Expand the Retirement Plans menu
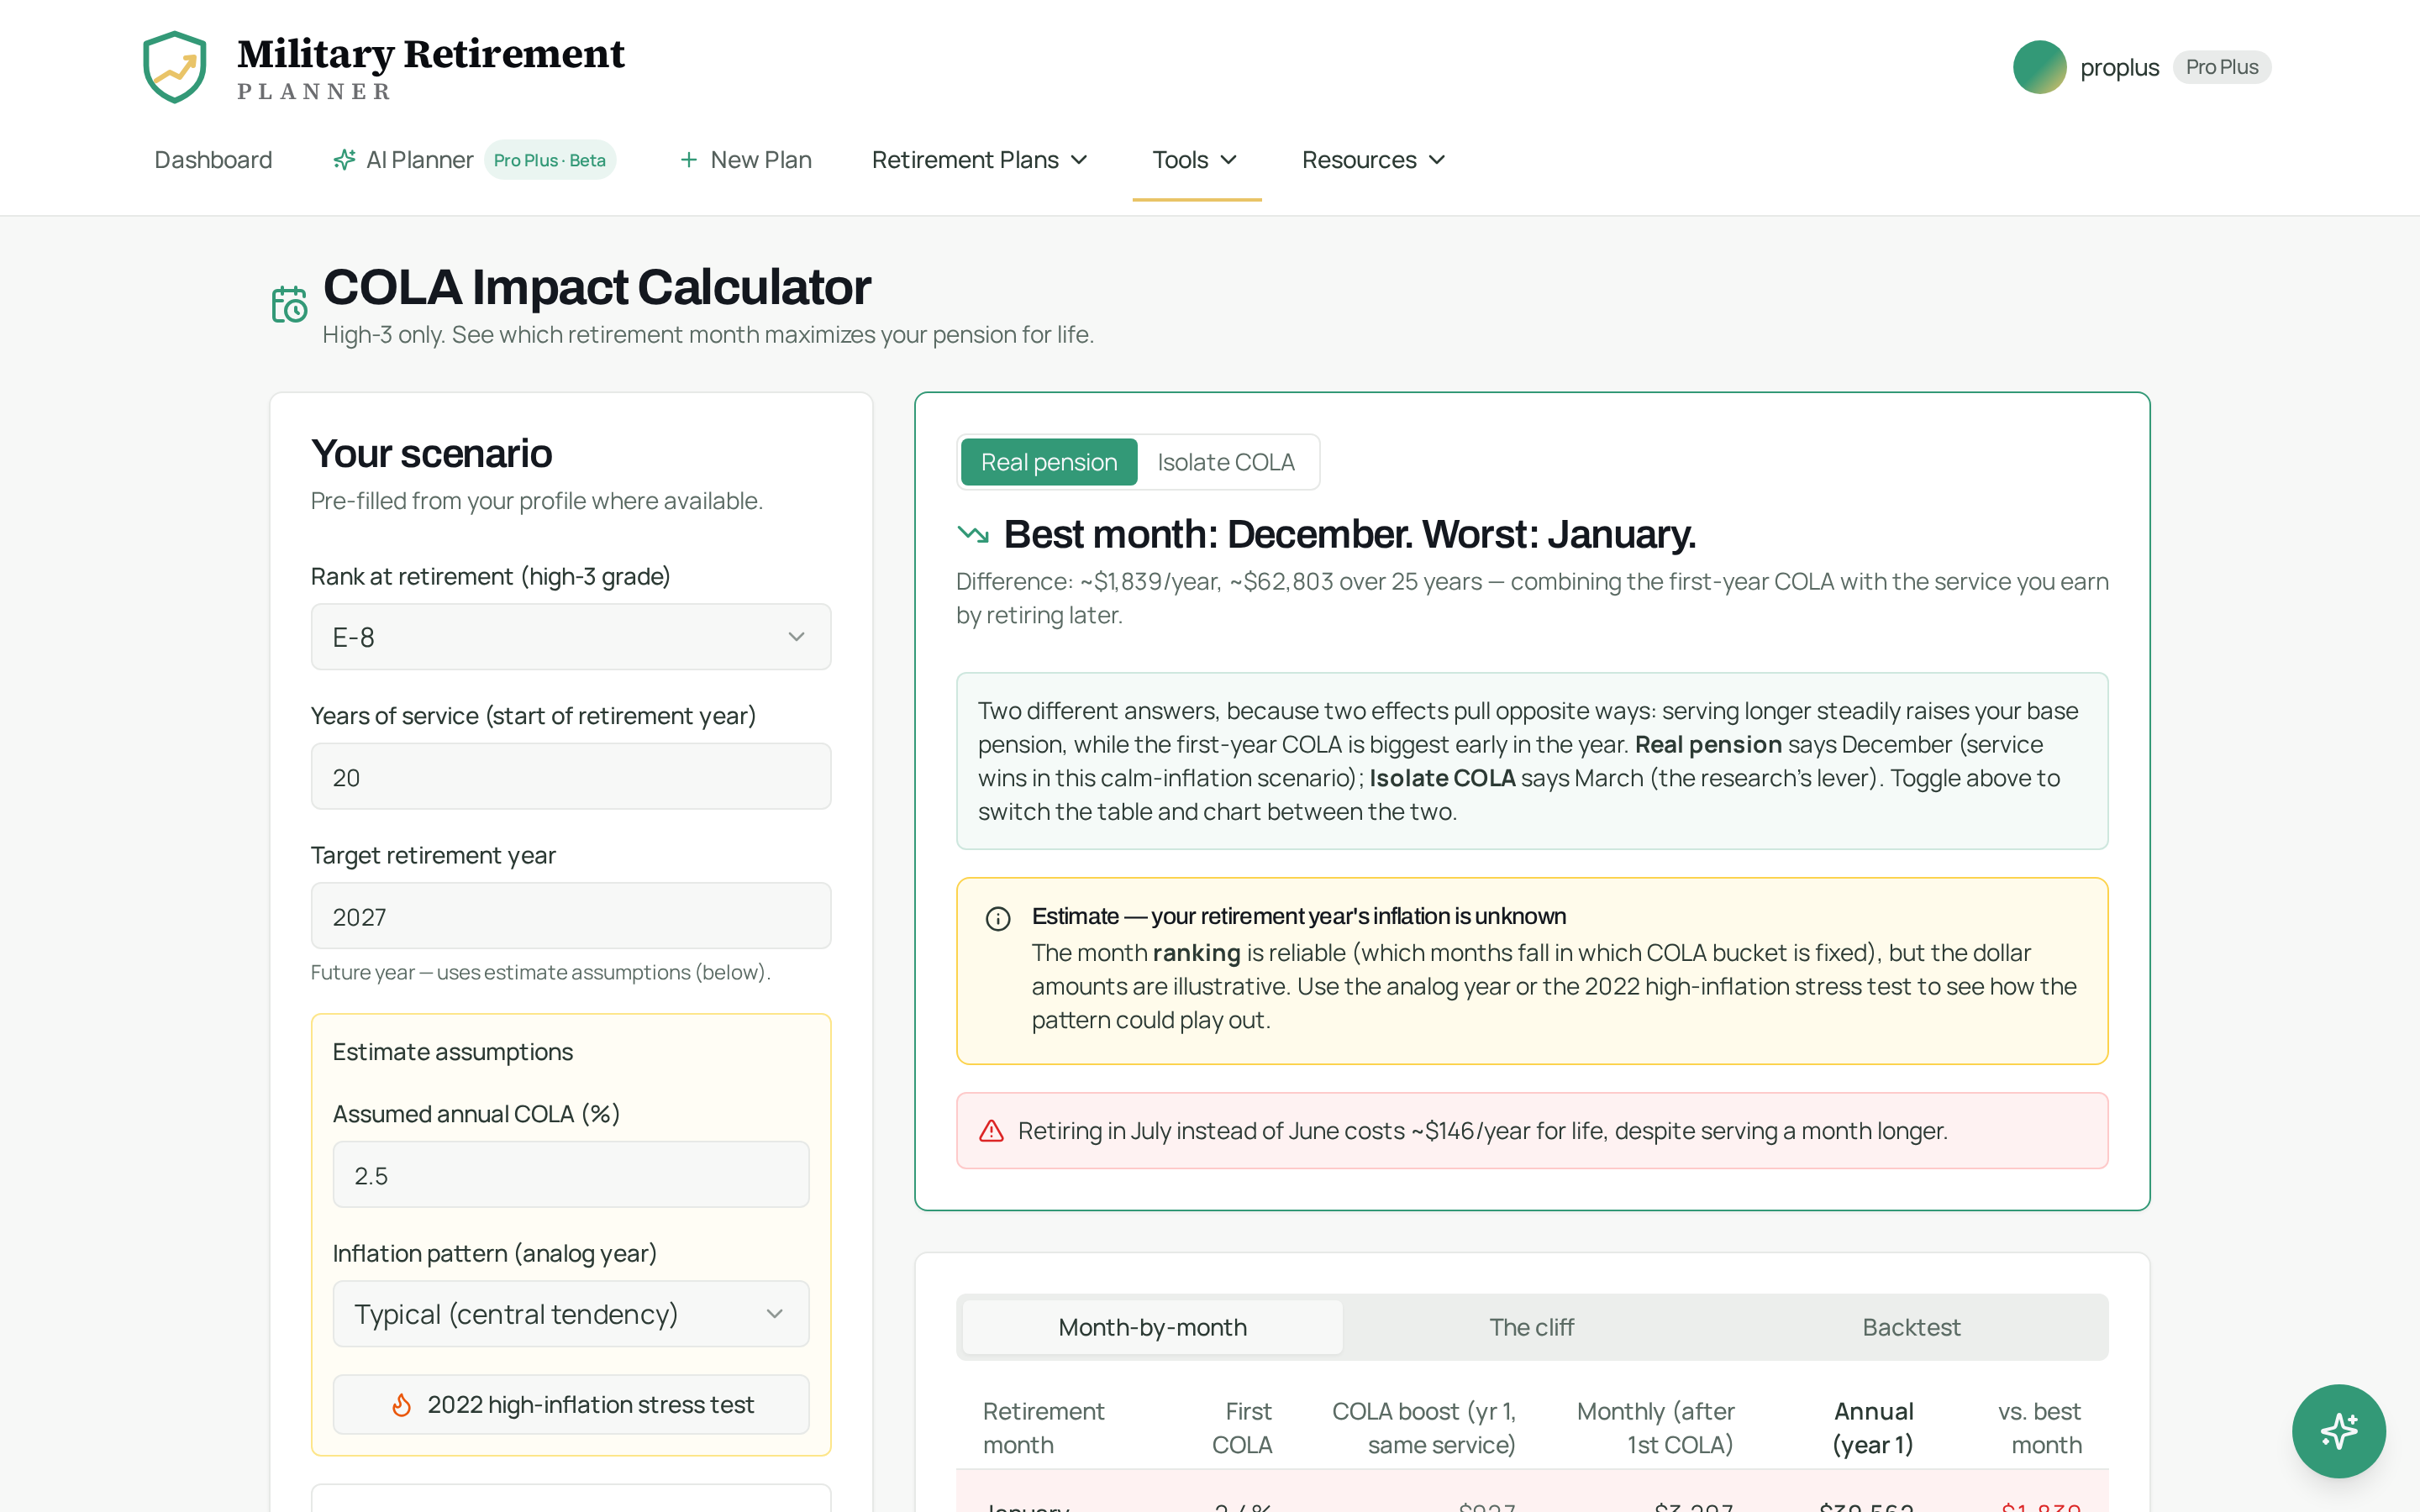2420x1512 pixels. [979, 160]
